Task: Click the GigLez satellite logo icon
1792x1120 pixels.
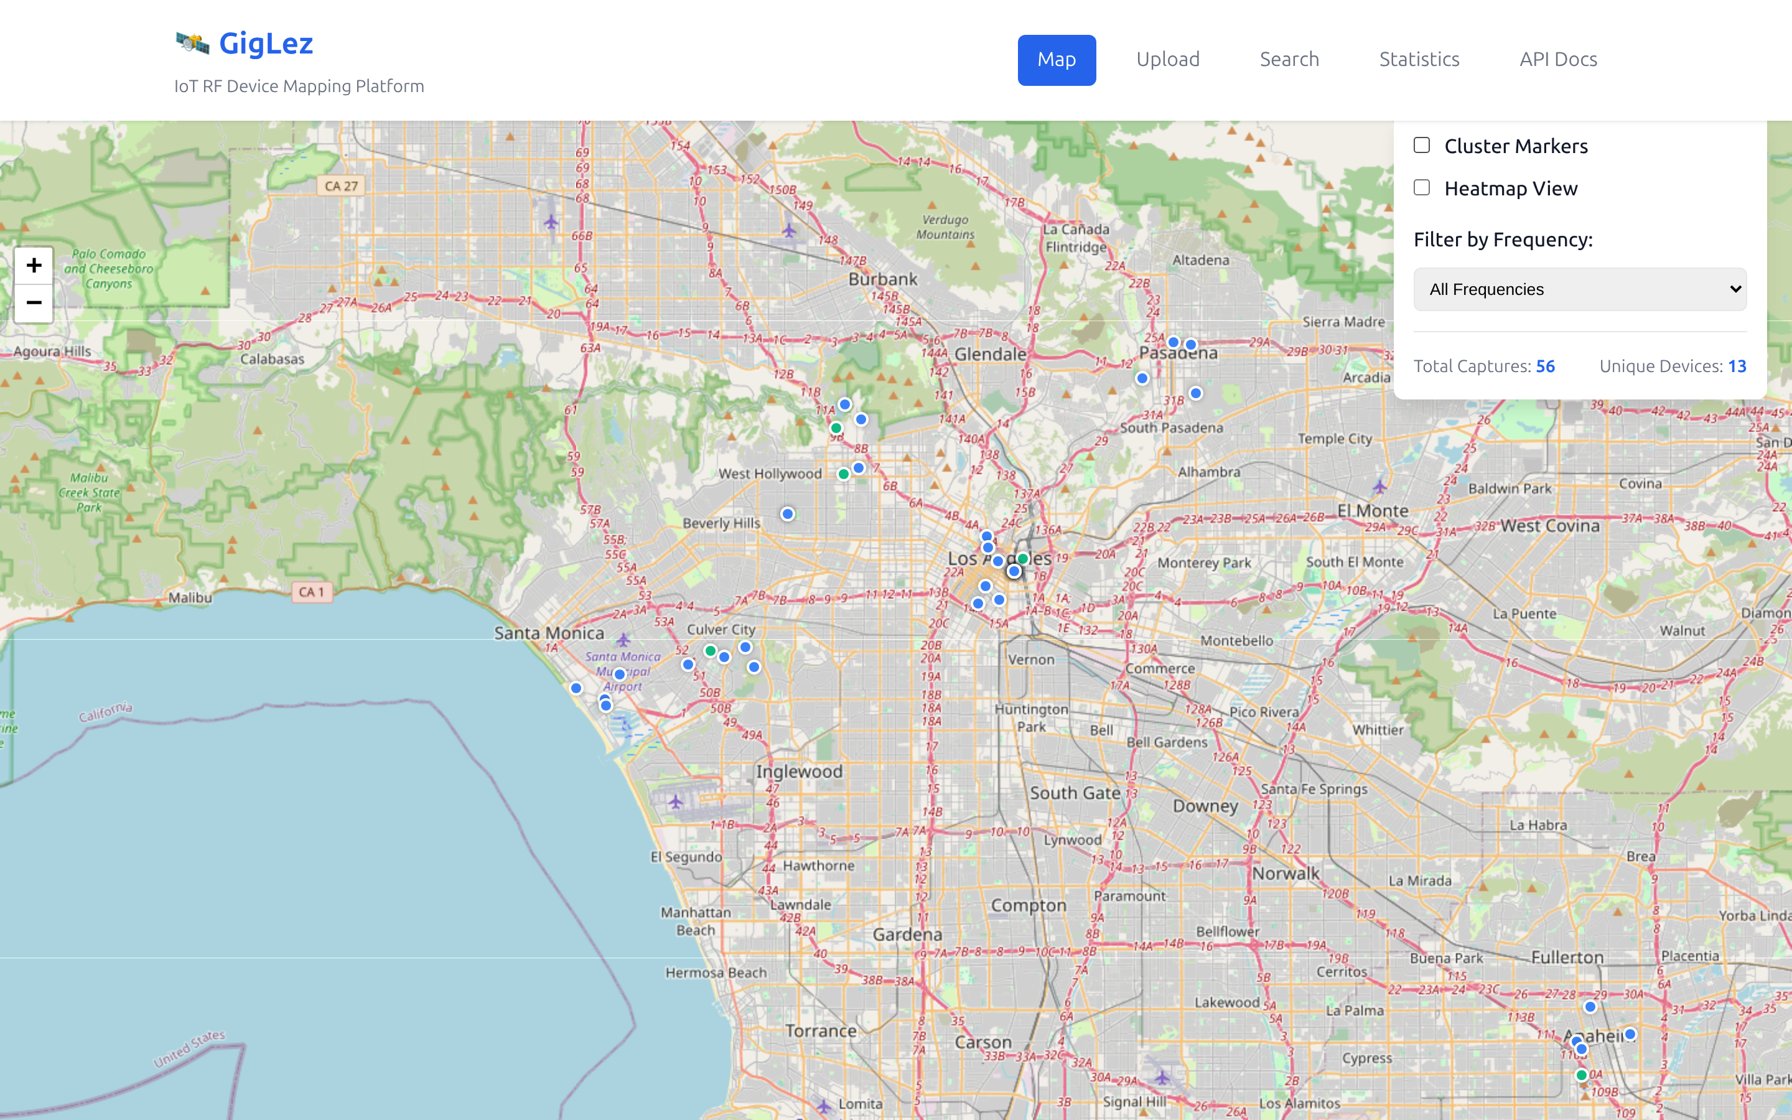Action: (x=192, y=43)
